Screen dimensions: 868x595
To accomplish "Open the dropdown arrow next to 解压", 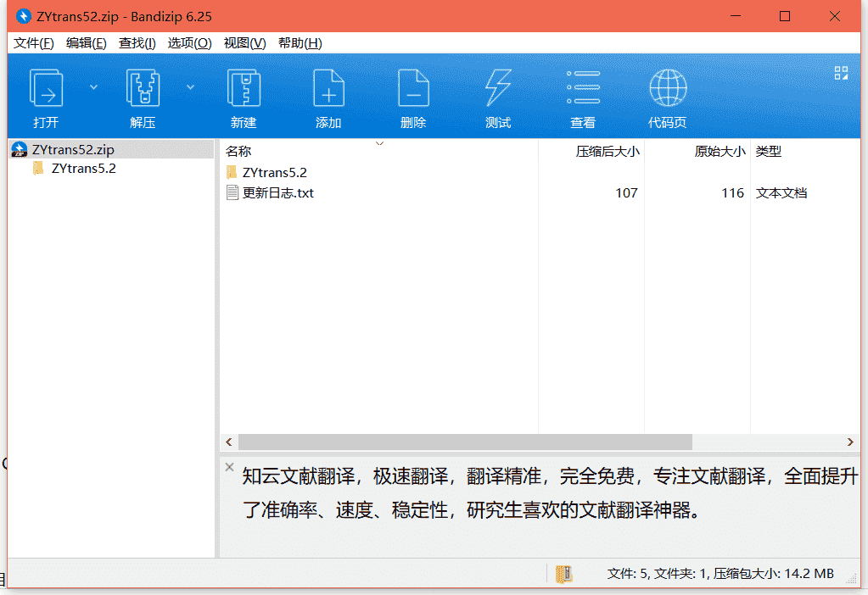I will pos(190,86).
